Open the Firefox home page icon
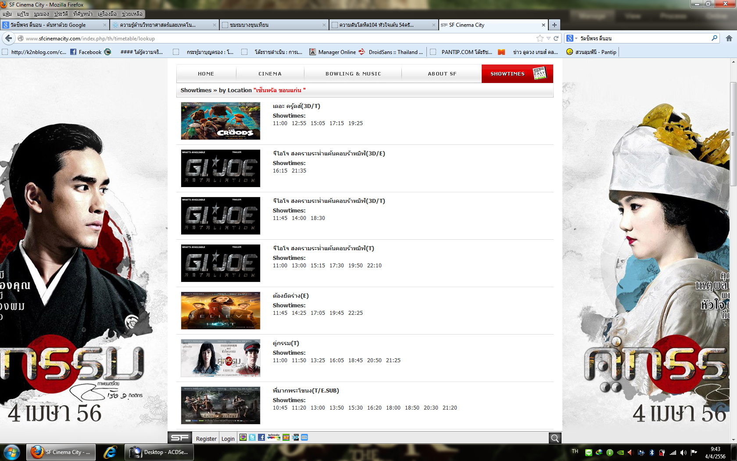Screen dimensions: 737x461 729,38
